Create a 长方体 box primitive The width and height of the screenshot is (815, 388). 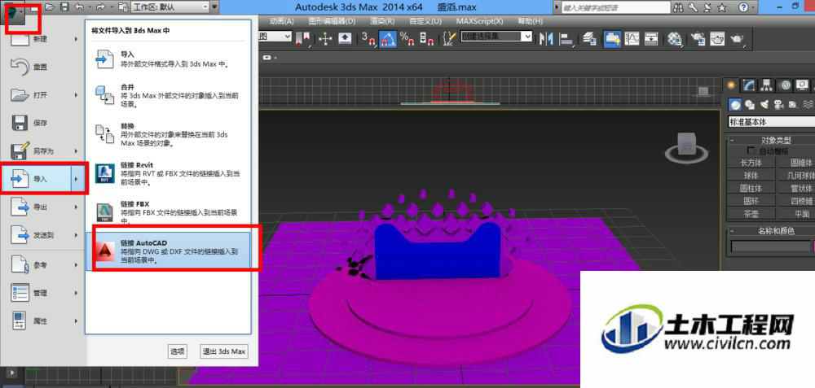pyautogui.click(x=751, y=163)
